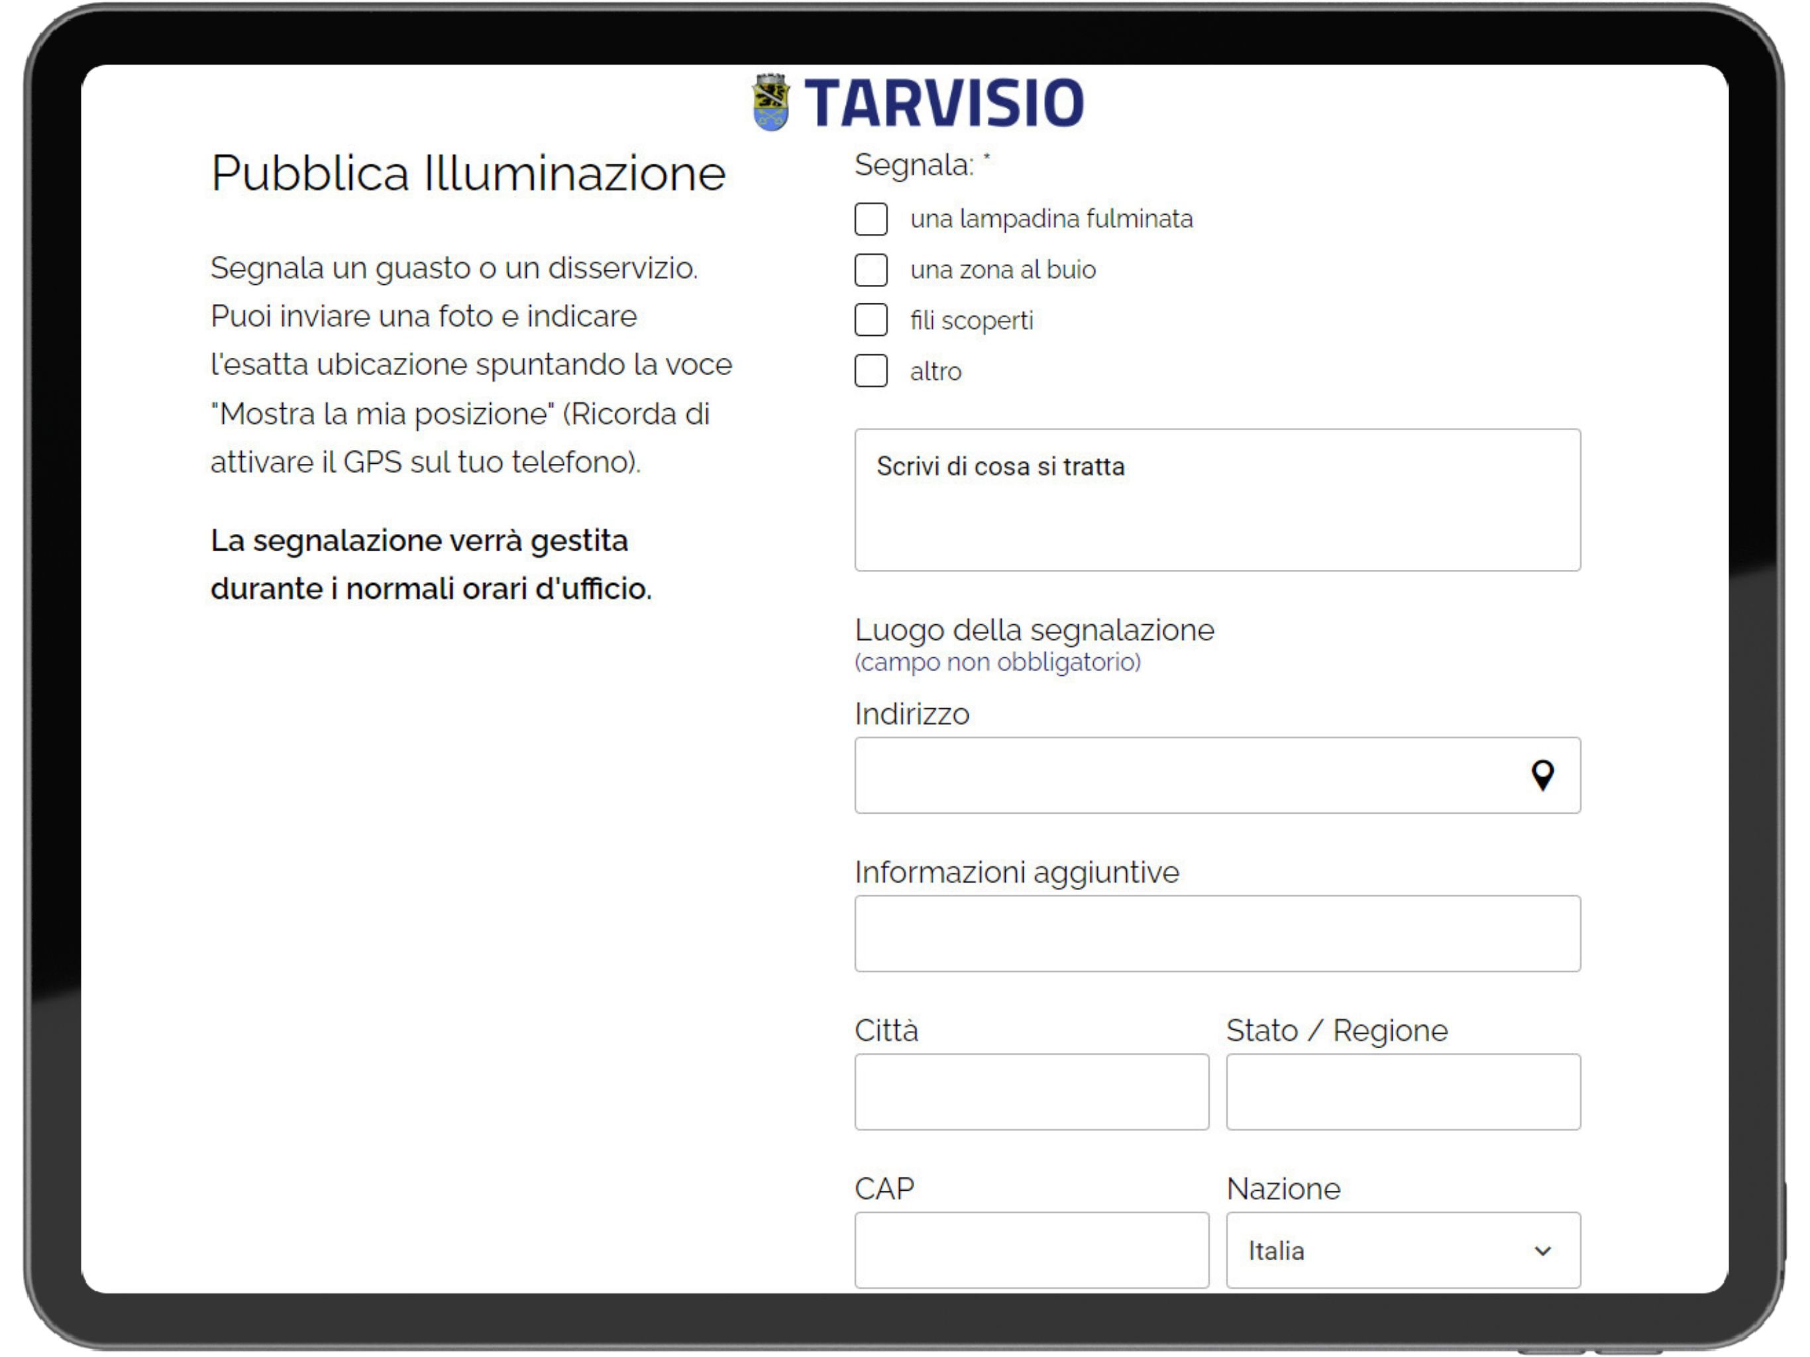Focus the Indirizzo input field
This screenshot has width=1810, height=1357.
tap(1218, 775)
